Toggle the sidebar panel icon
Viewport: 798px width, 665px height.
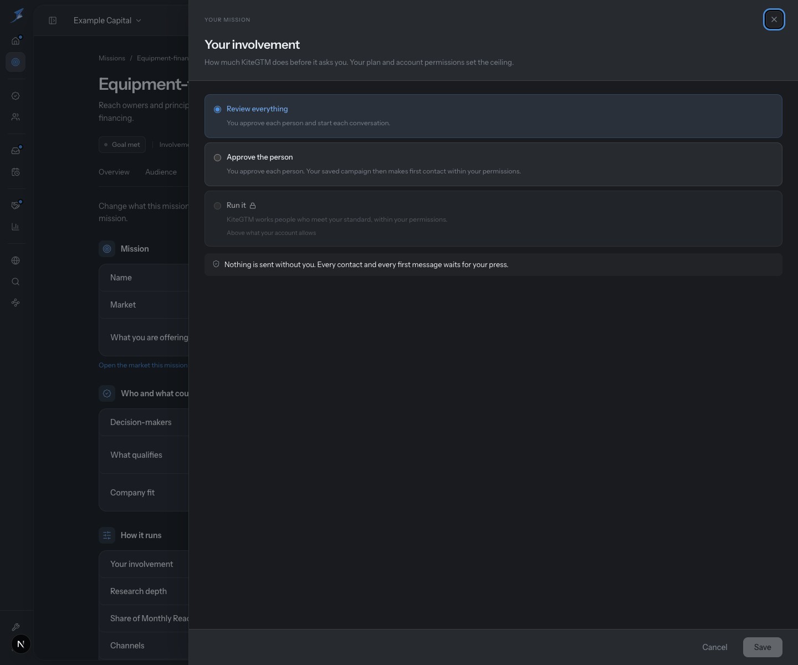(53, 21)
